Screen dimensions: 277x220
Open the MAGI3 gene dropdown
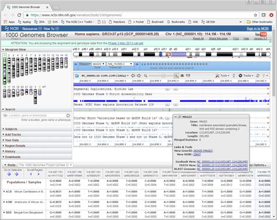tap(98, 64)
